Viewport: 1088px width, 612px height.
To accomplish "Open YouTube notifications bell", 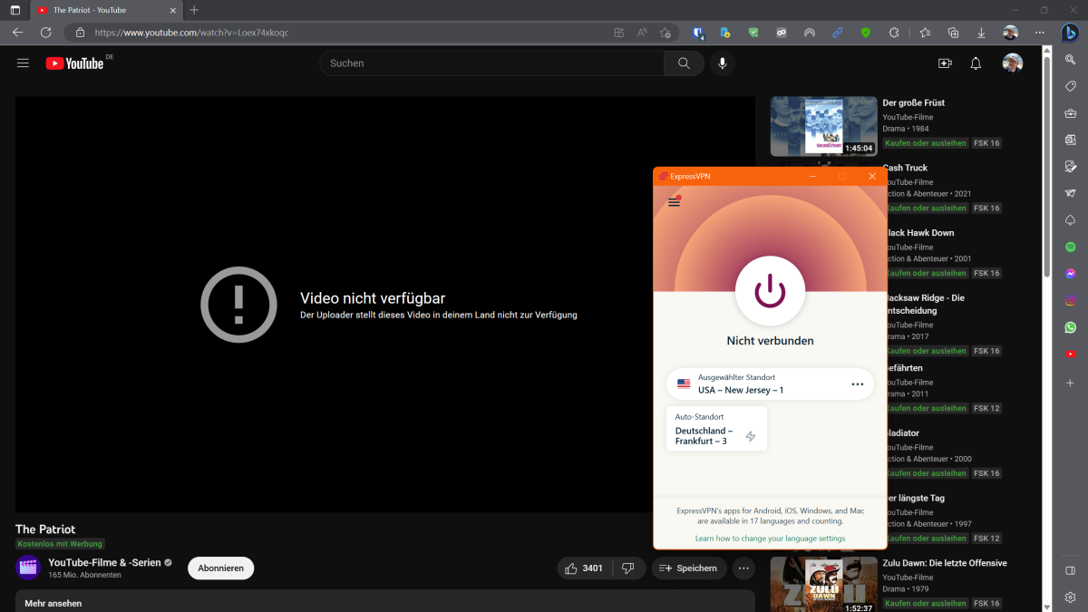I will click(976, 63).
